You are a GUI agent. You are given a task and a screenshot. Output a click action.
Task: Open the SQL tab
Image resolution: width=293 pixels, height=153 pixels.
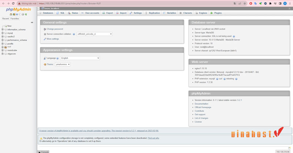(x=60, y=13)
